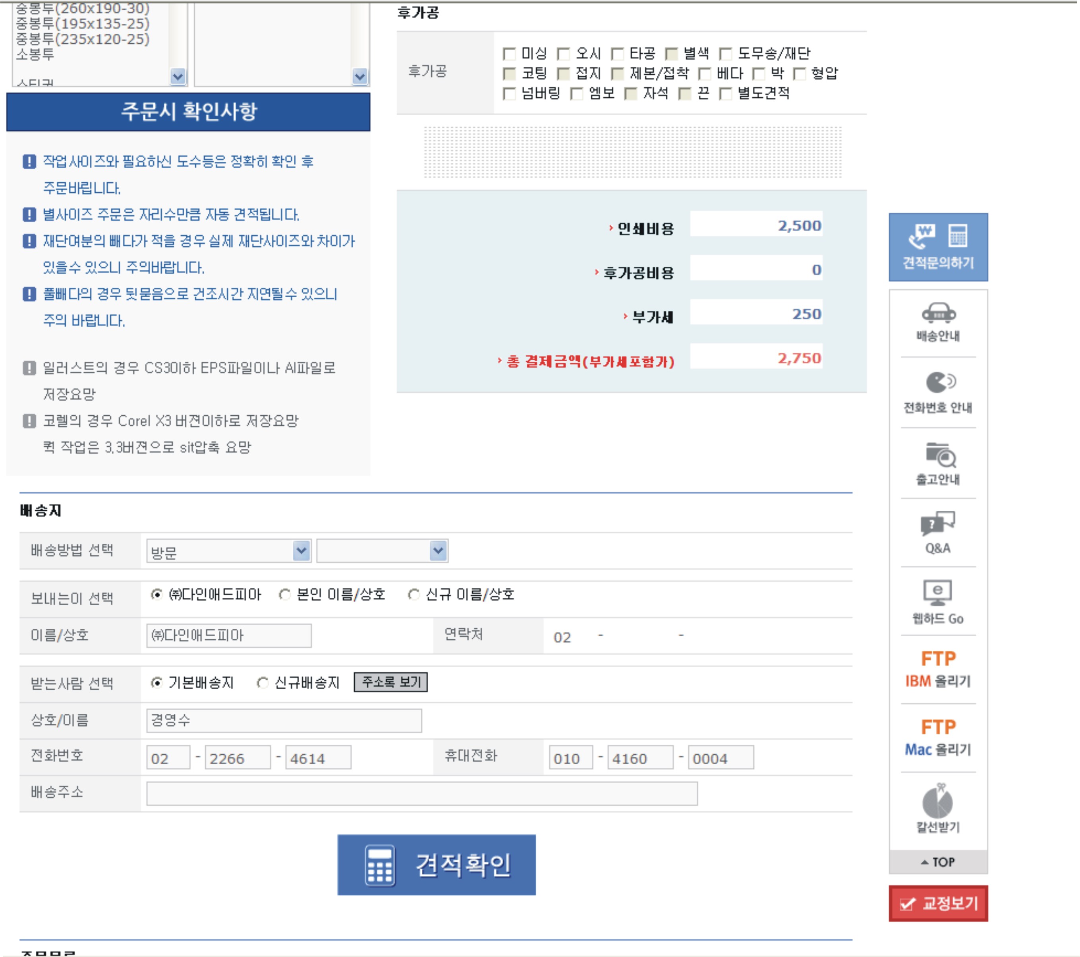The height and width of the screenshot is (957, 1080).
Task: Choose 본인 이름/상호 sender option
Action: coord(284,595)
